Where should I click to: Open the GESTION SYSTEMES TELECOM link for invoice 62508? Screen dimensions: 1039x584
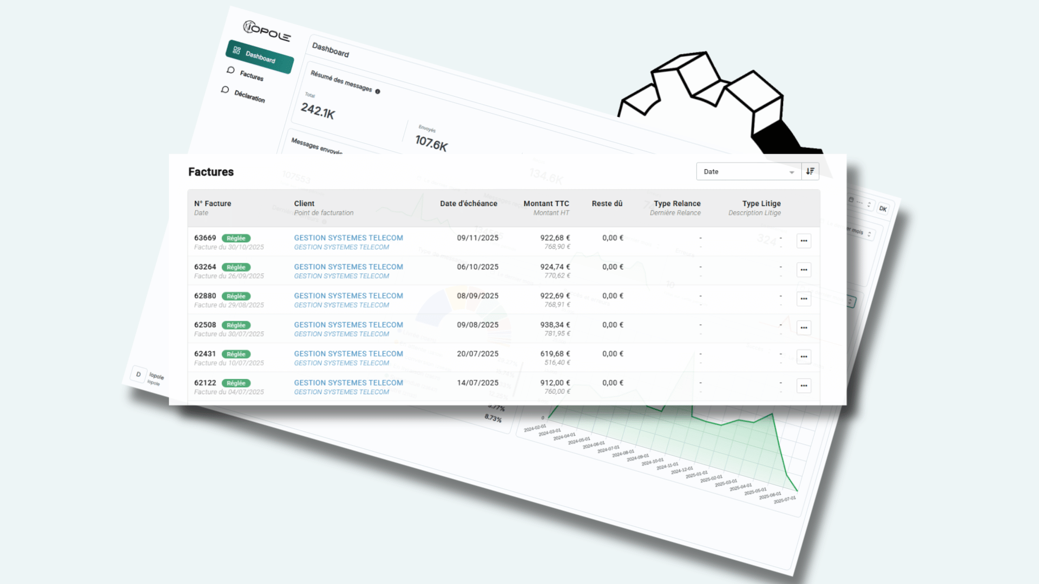click(x=348, y=325)
